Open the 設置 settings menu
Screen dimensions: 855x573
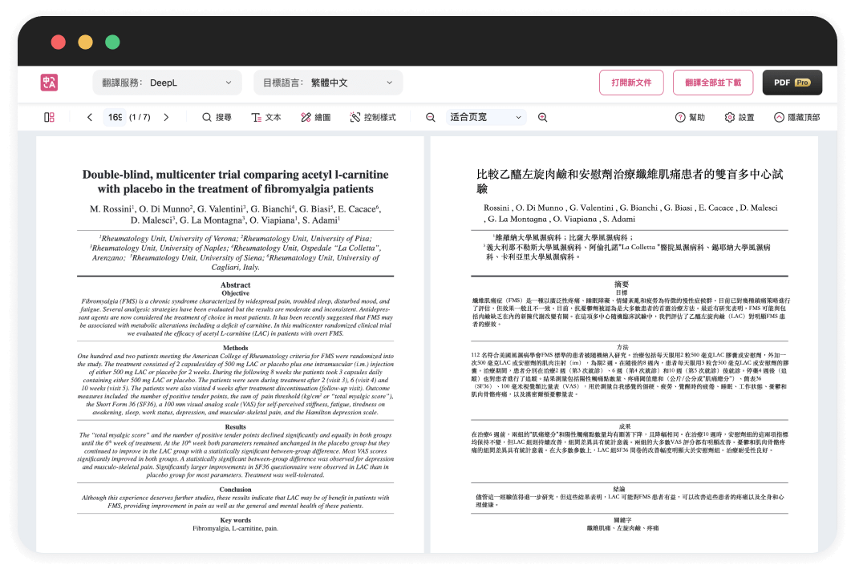(x=740, y=117)
